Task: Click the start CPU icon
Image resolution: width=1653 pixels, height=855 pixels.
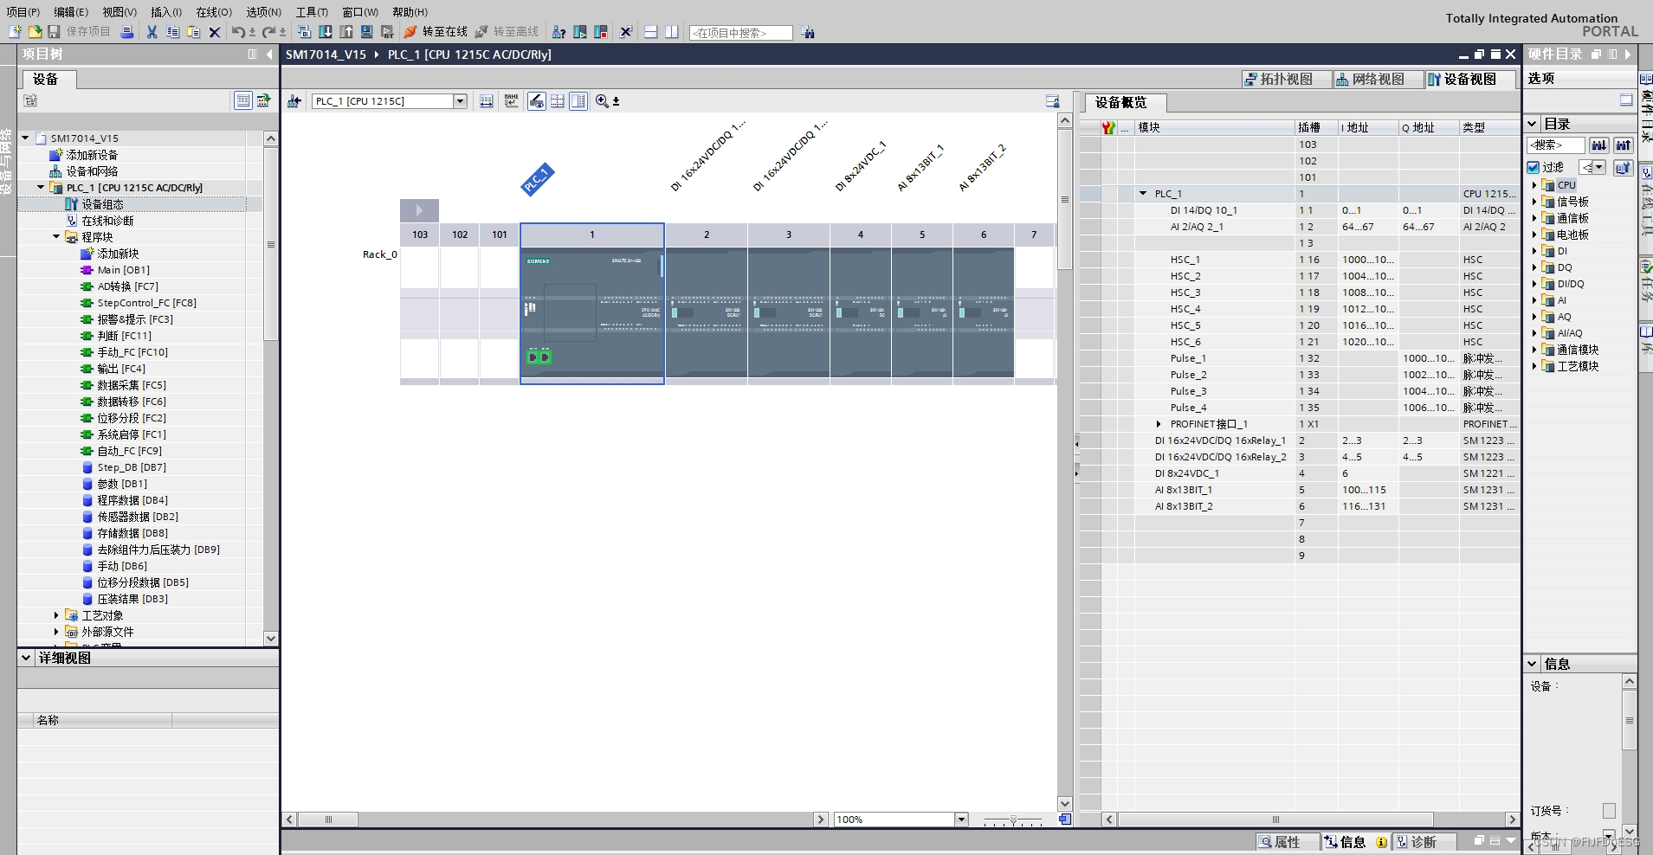Action: [580, 32]
